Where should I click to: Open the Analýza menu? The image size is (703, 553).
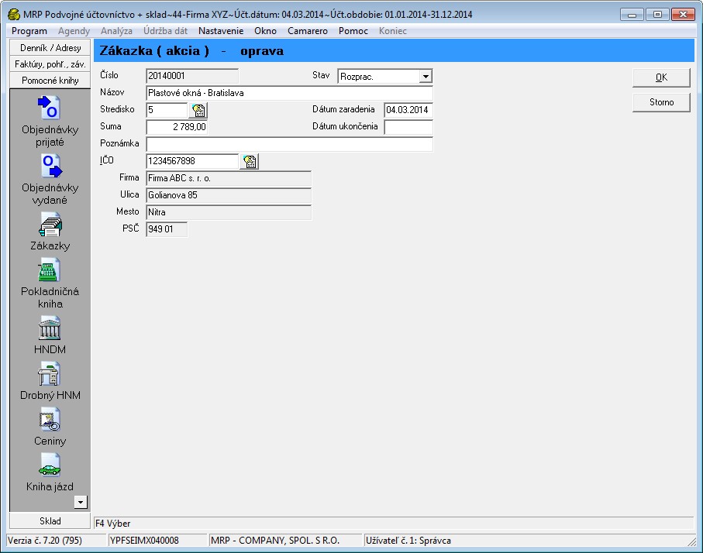(x=116, y=31)
